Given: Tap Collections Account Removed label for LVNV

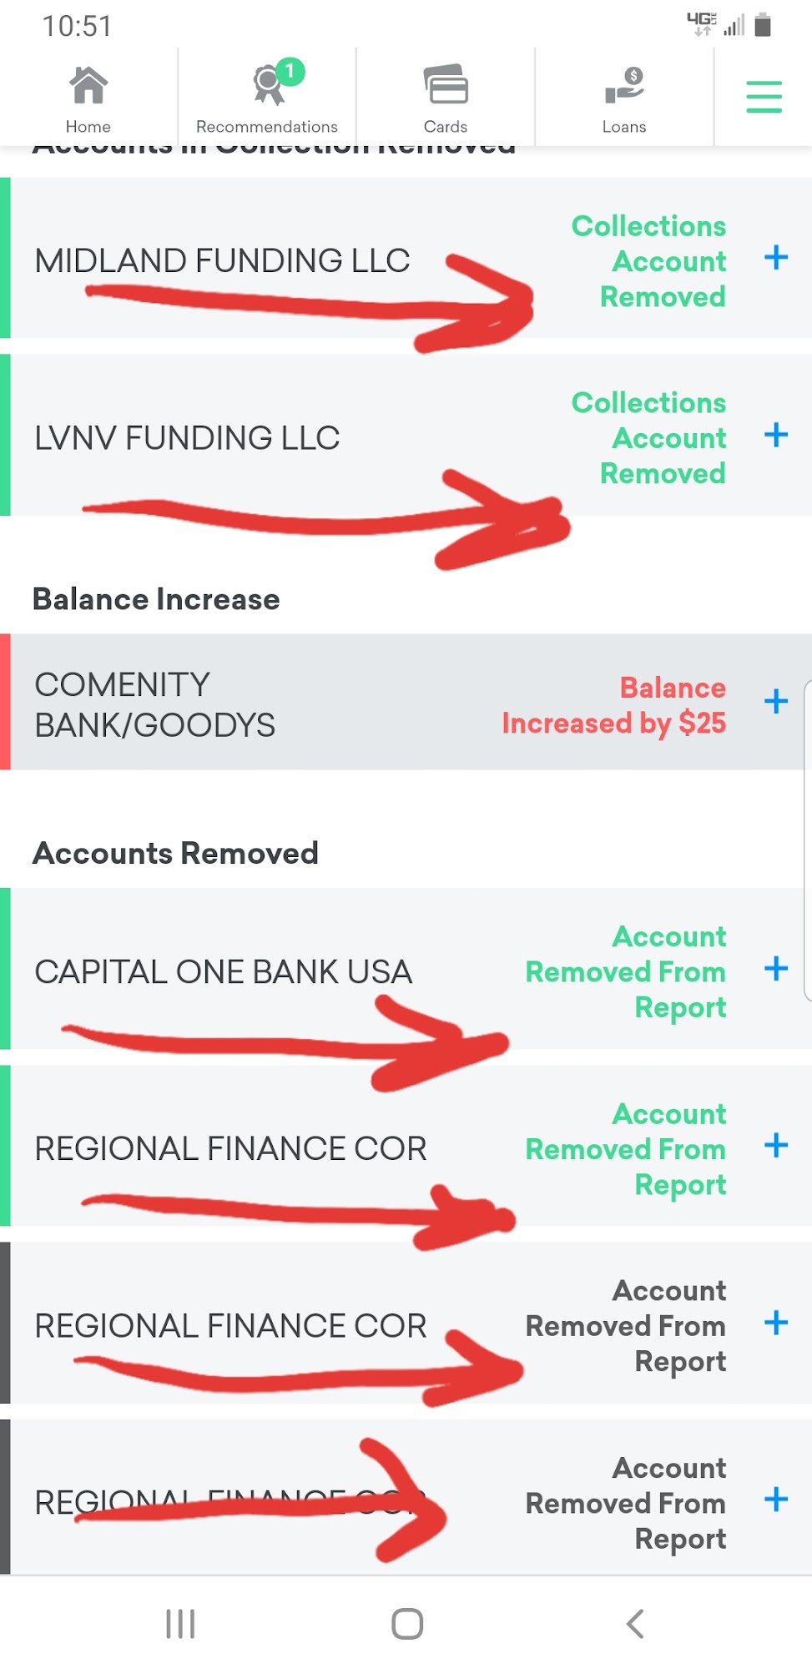Looking at the screenshot, I should 649,438.
